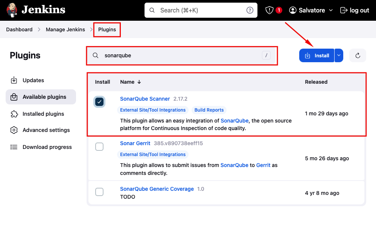Click the user avatar icon beside Salvatore
Image resolution: width=376 pixels, height=236 pixels.
pyautogui.click(x=292, y=10)
